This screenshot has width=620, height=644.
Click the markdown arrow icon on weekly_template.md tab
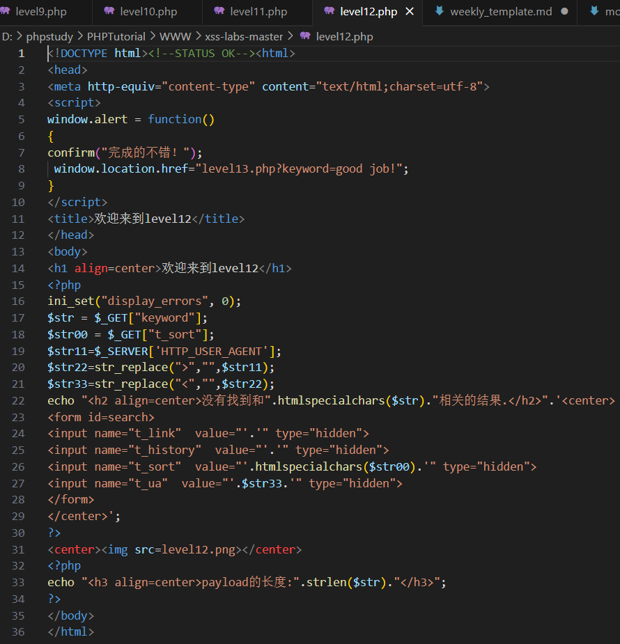tap(439, 11)
